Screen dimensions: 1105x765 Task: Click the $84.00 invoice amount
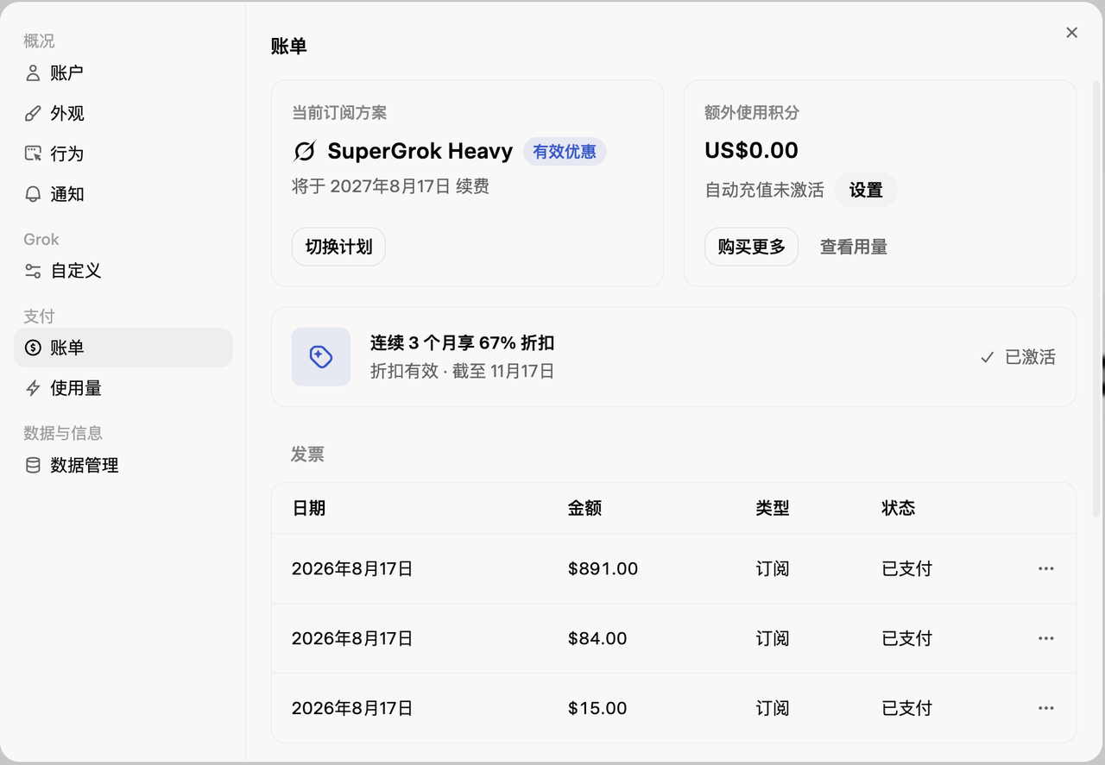click(x=597, y=638)
